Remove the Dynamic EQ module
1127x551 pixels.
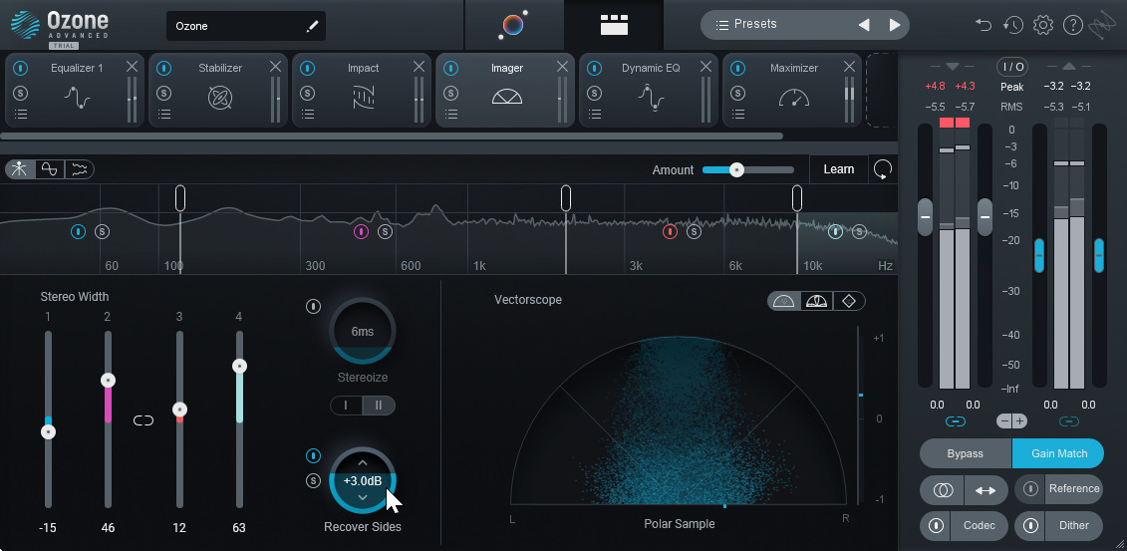[x=705, y=67]
